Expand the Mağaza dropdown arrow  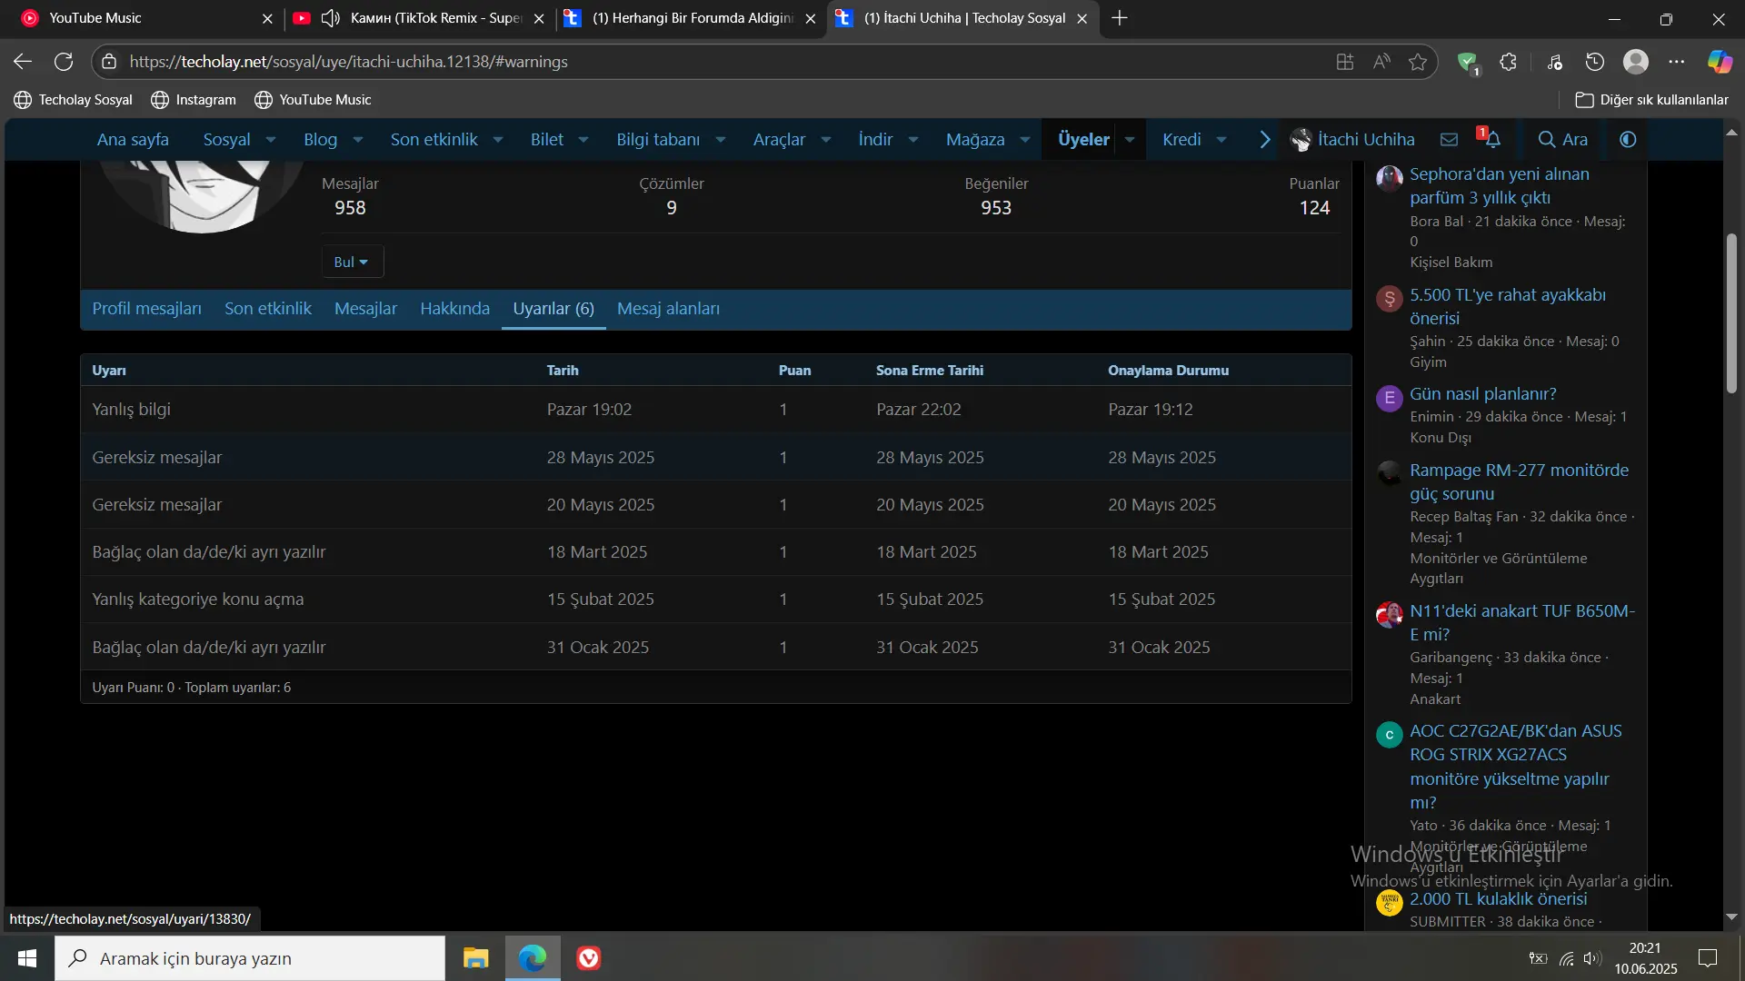click(1025, 139)
